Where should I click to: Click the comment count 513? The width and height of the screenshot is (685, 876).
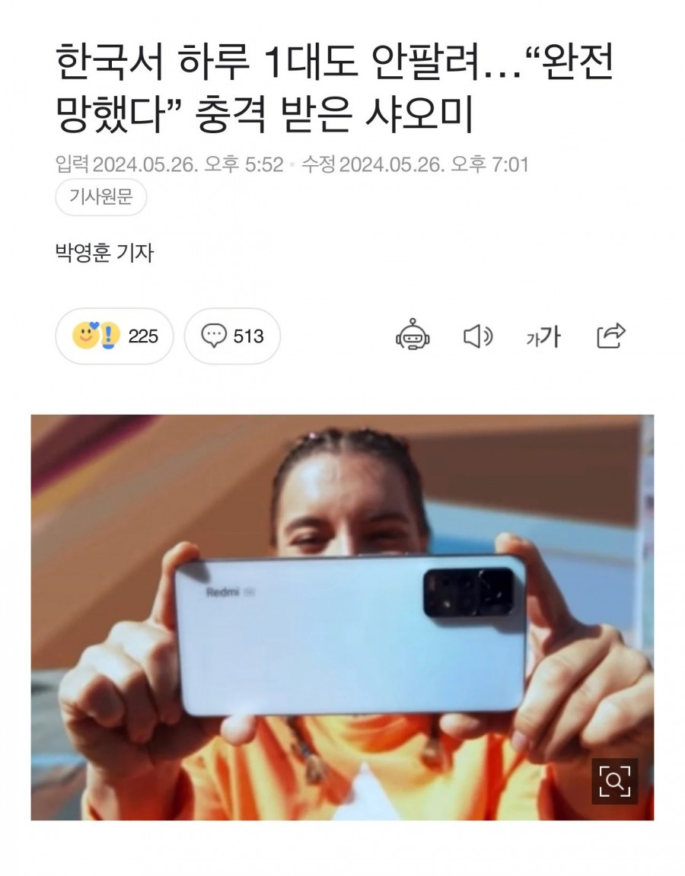click(x=249, y=336)
